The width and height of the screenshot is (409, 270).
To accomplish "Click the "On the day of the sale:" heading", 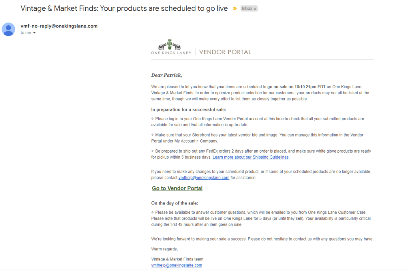I will coord(174,203).
